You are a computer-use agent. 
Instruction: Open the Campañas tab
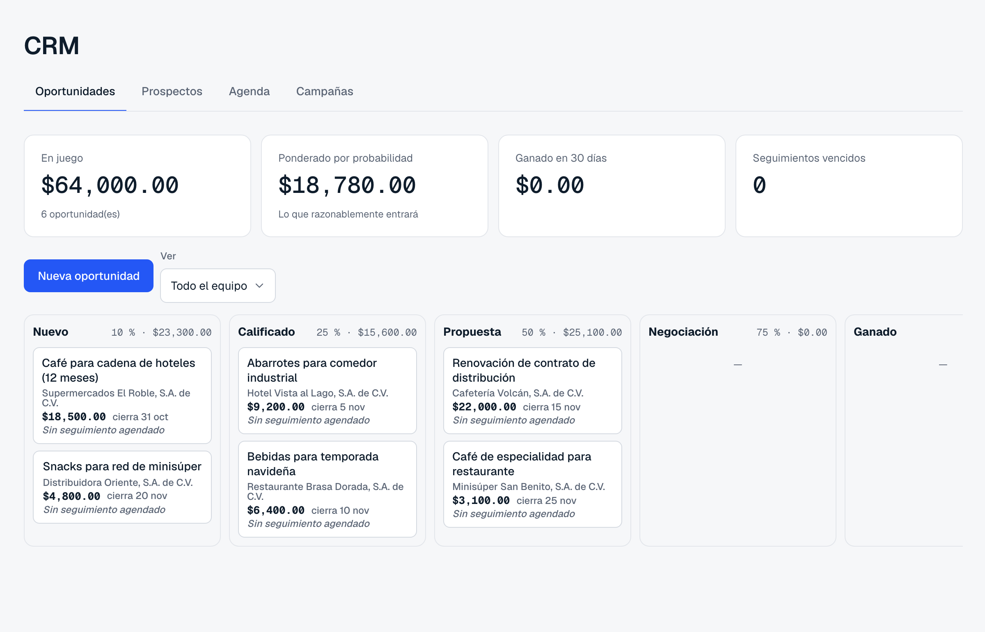pyautogui.click(x=325, y=92)
